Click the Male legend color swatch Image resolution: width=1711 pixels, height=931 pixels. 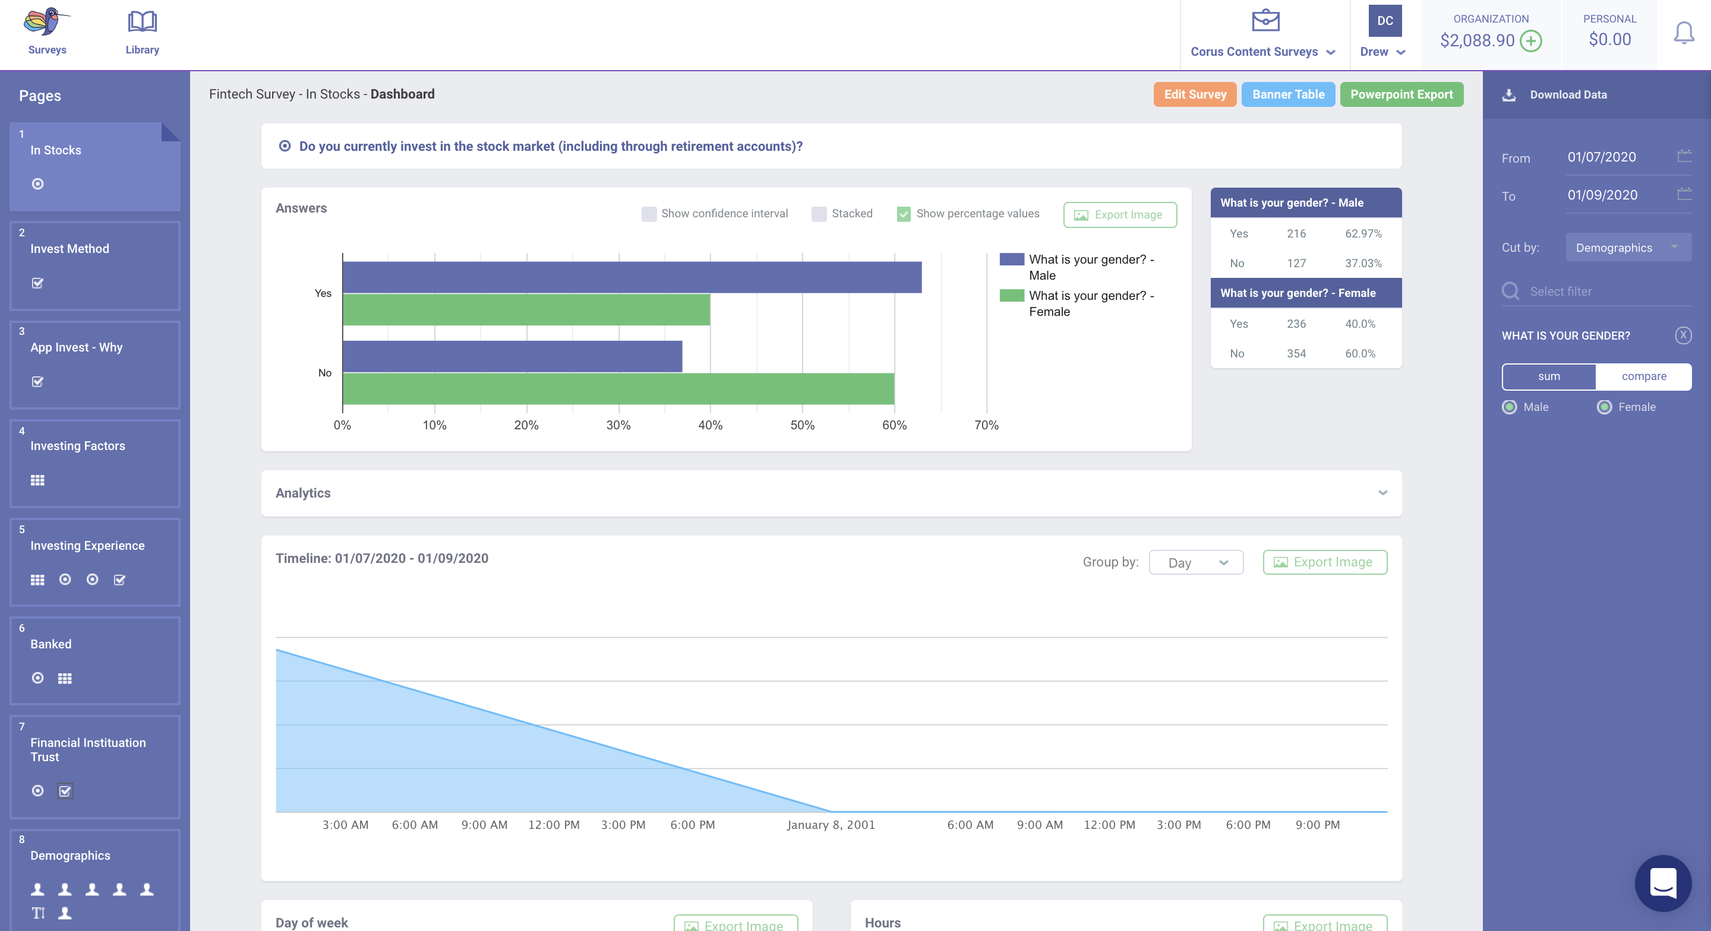tap(1011, 259)
